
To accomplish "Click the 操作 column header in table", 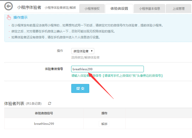I will coord(104,113).
